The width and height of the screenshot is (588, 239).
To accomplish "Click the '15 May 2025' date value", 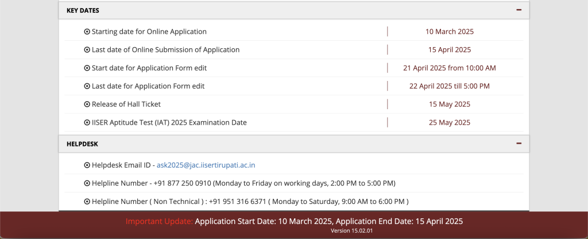I will tap(450, 104).
